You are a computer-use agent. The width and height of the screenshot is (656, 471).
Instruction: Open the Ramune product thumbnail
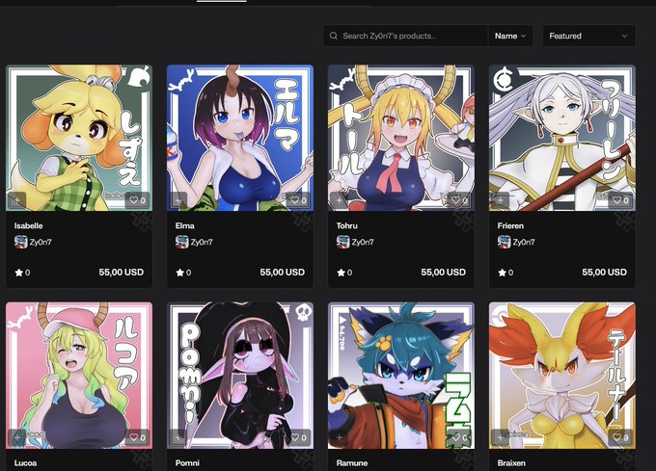[401, 376]
